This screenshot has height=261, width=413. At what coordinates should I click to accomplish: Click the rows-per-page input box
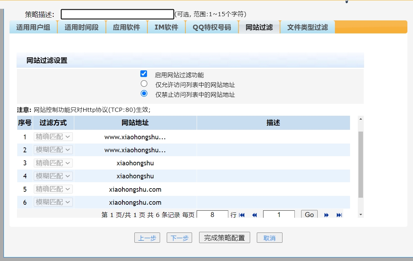(212, 214)
